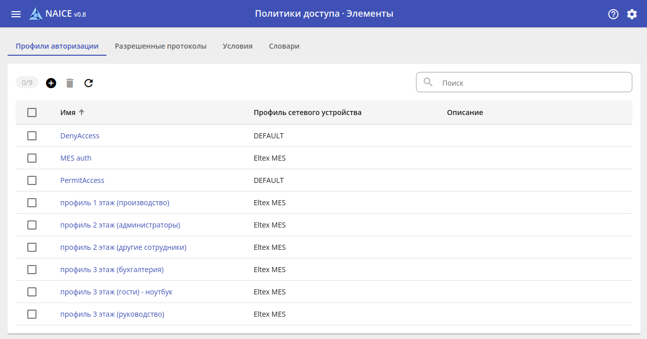Screen dimensions: 647x339
Task: Tick the PermitAccess row checkbox
Action: pyautogui.click(x=32, y=180)
